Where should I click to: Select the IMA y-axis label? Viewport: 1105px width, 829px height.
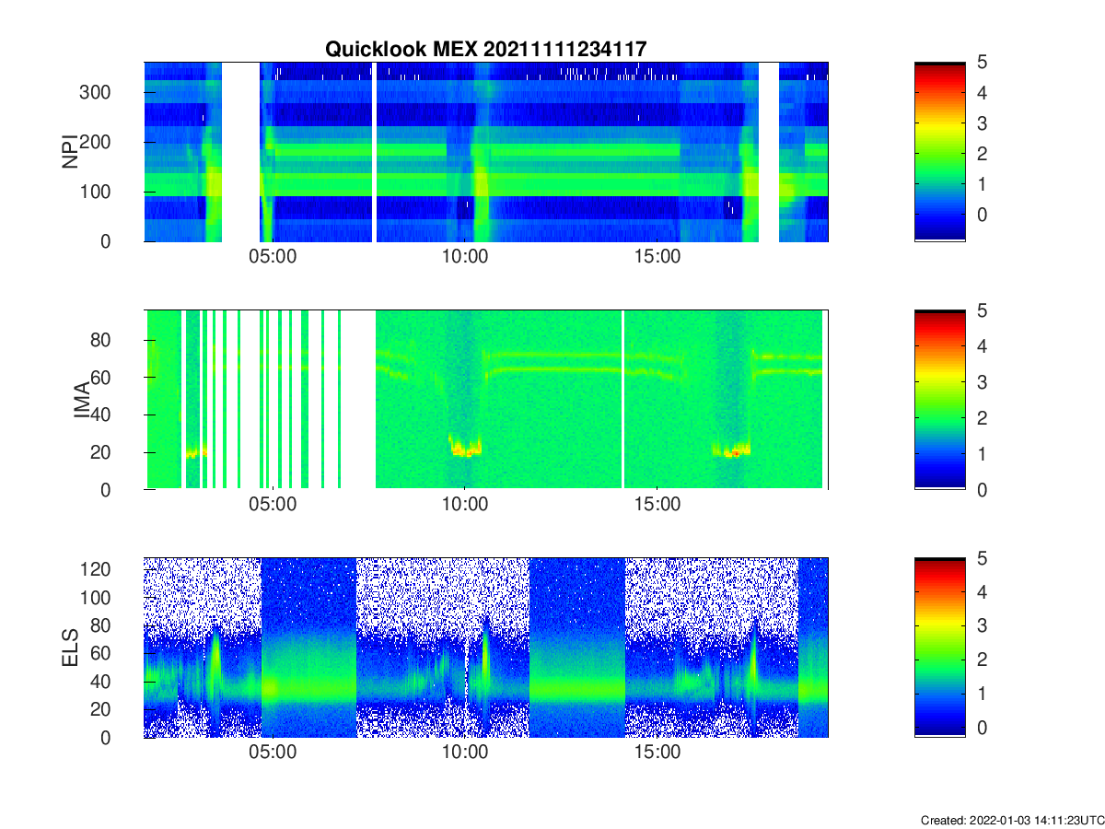tap(83, 400)
